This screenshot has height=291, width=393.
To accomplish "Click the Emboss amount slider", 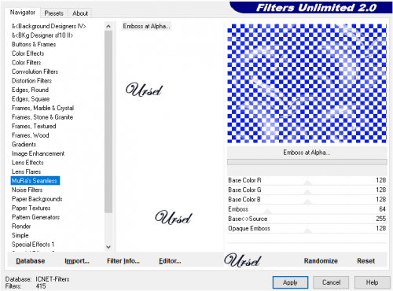I will [307, 209].
